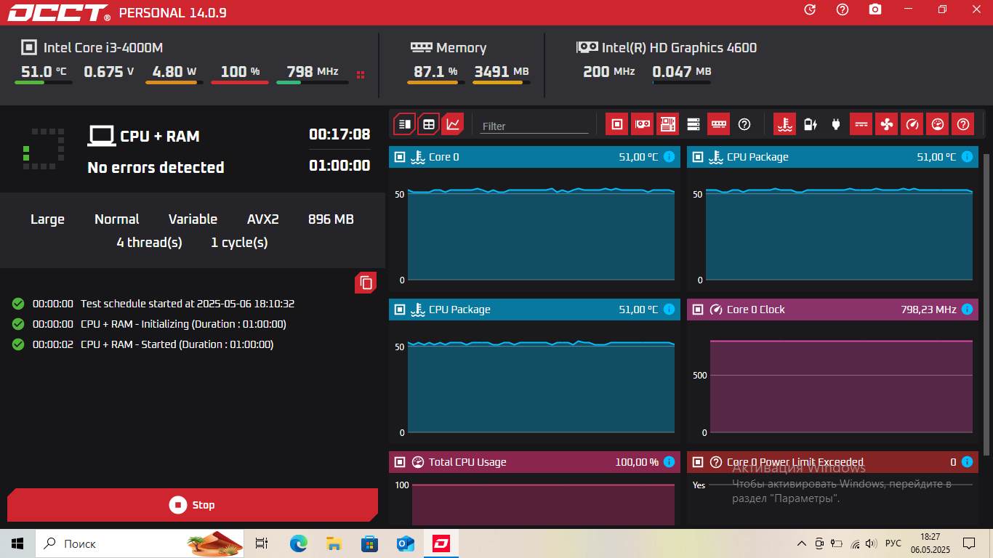
Task: Toggle the unknown-device filter question mark icon
Action: coord(744,124)
